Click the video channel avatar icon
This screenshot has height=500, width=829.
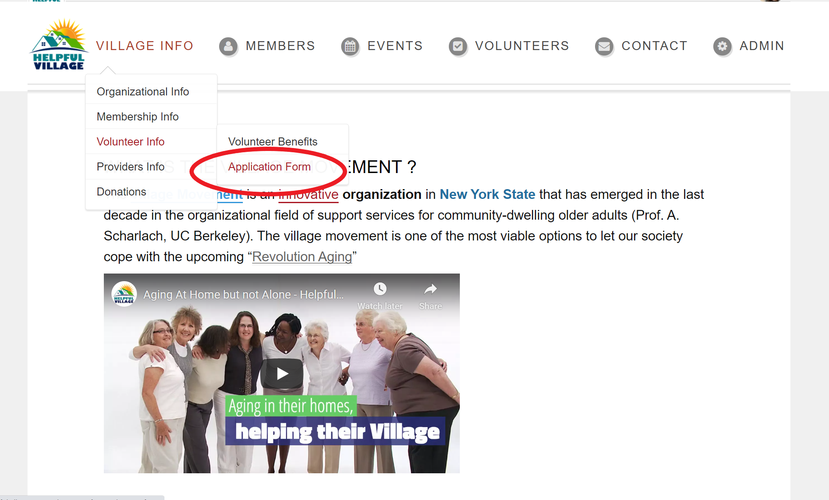124,294
